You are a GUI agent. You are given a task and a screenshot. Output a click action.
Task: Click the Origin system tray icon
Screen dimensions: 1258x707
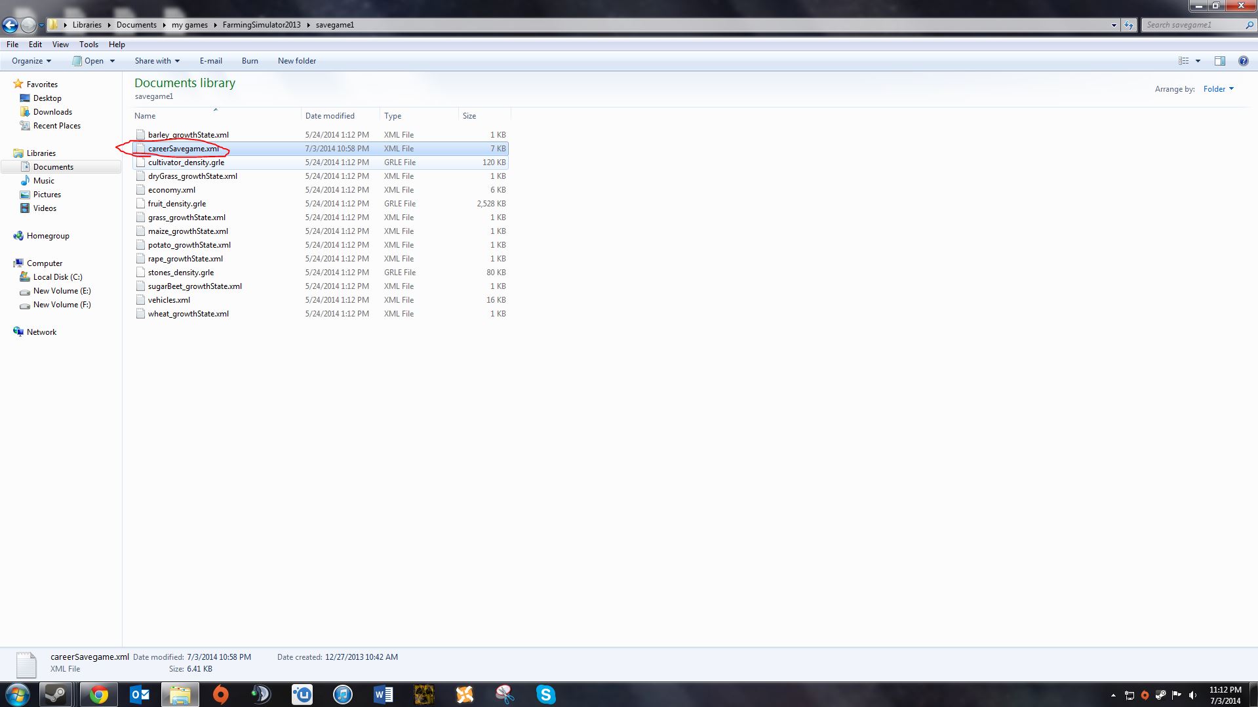[1145, 695]
